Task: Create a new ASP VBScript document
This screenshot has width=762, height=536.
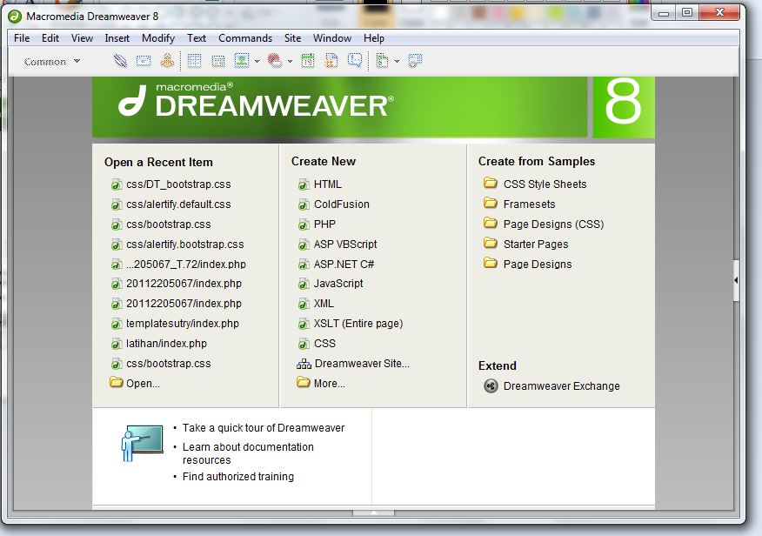Action: coord(345,245)
